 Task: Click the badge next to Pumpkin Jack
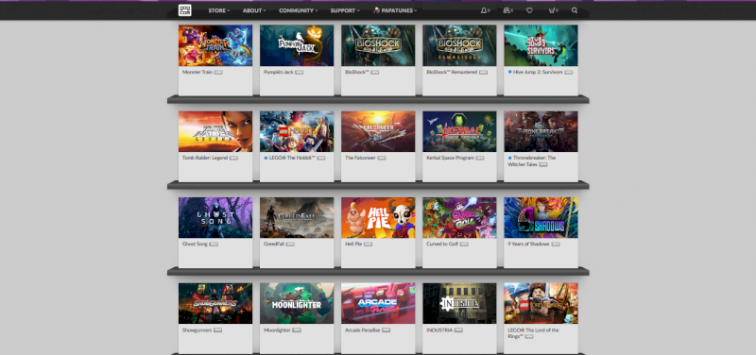(x=299, y=73)
